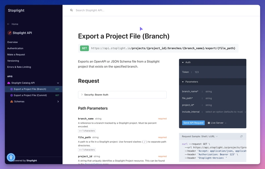Click the Stoplight Catalog API cloud icon
The width and height of the screenshot is (265, 169).
[x=9, y=83]
